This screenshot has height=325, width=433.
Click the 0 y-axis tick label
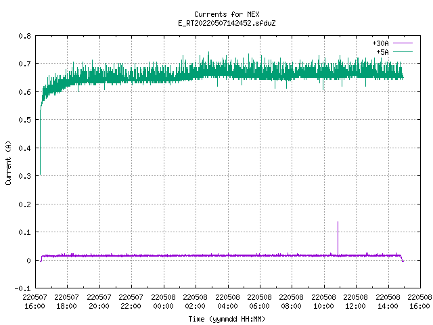tap(28, 260)
